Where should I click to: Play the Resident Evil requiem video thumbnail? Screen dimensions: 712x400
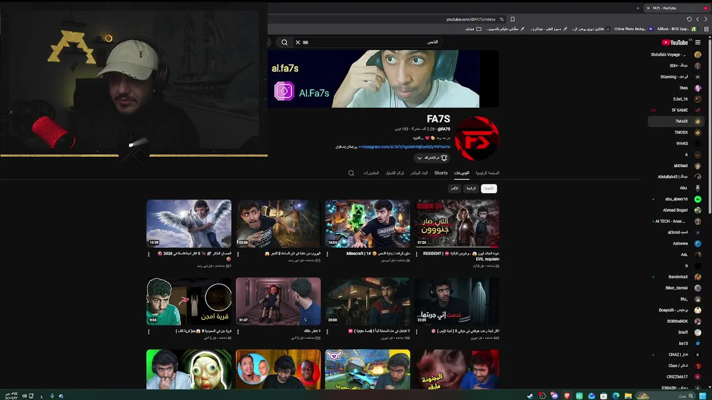pyautogui.click(x=457, y=224)
